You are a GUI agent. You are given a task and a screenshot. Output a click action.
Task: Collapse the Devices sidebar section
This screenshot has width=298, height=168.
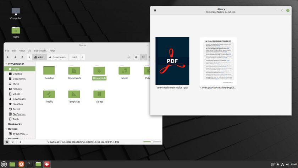click(x=6, y=129)
